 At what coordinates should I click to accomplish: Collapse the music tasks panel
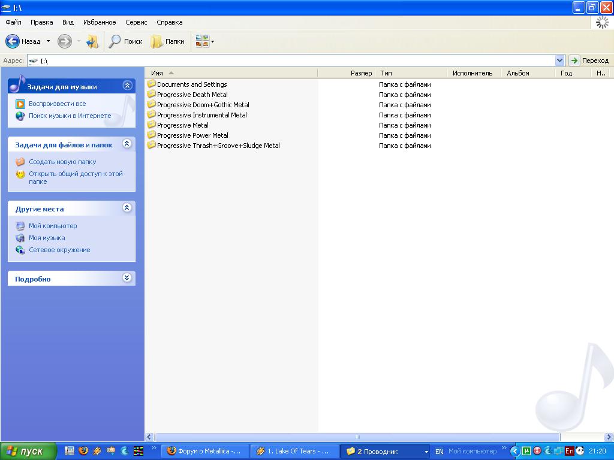[127, 86]
